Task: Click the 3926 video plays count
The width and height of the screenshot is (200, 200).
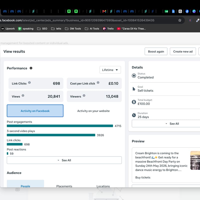Action: 100,135
